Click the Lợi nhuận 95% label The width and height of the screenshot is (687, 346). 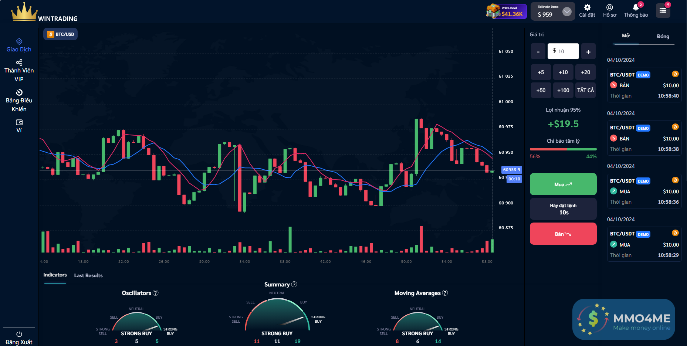(x=563, y=110)
